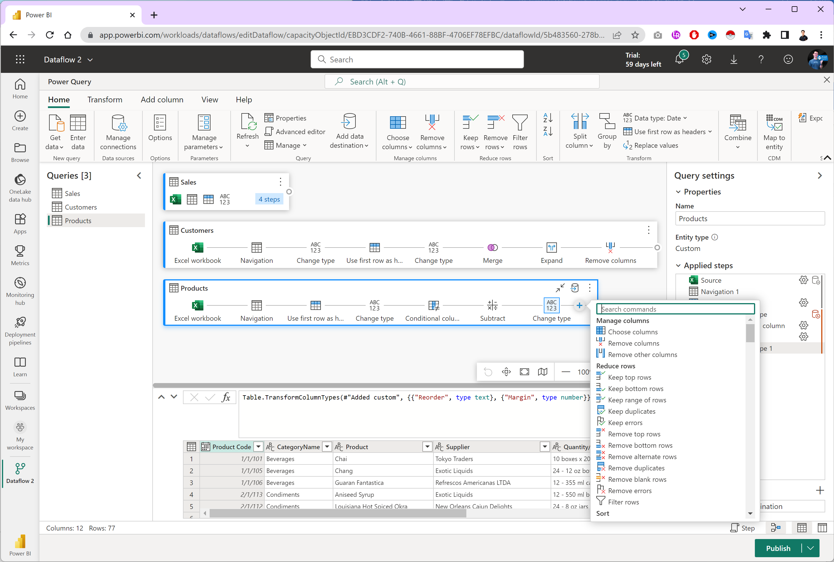Open the Product Code column filter dropdown
Viewport: 834px width, 562px height.
[258, 447]
